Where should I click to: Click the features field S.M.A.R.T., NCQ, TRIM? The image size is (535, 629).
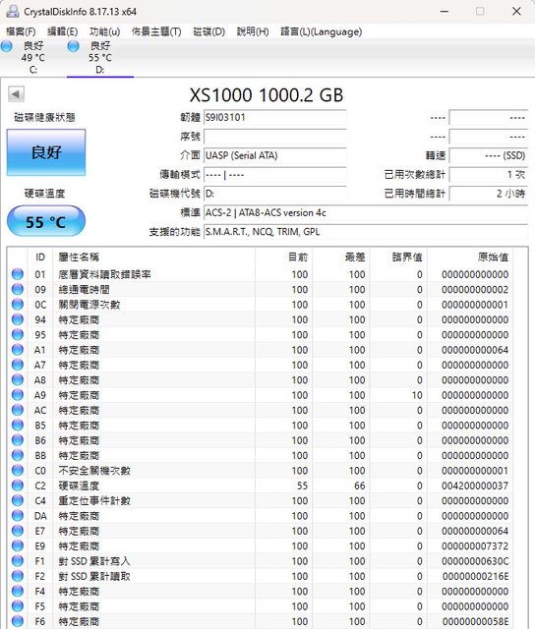(366, 232)
